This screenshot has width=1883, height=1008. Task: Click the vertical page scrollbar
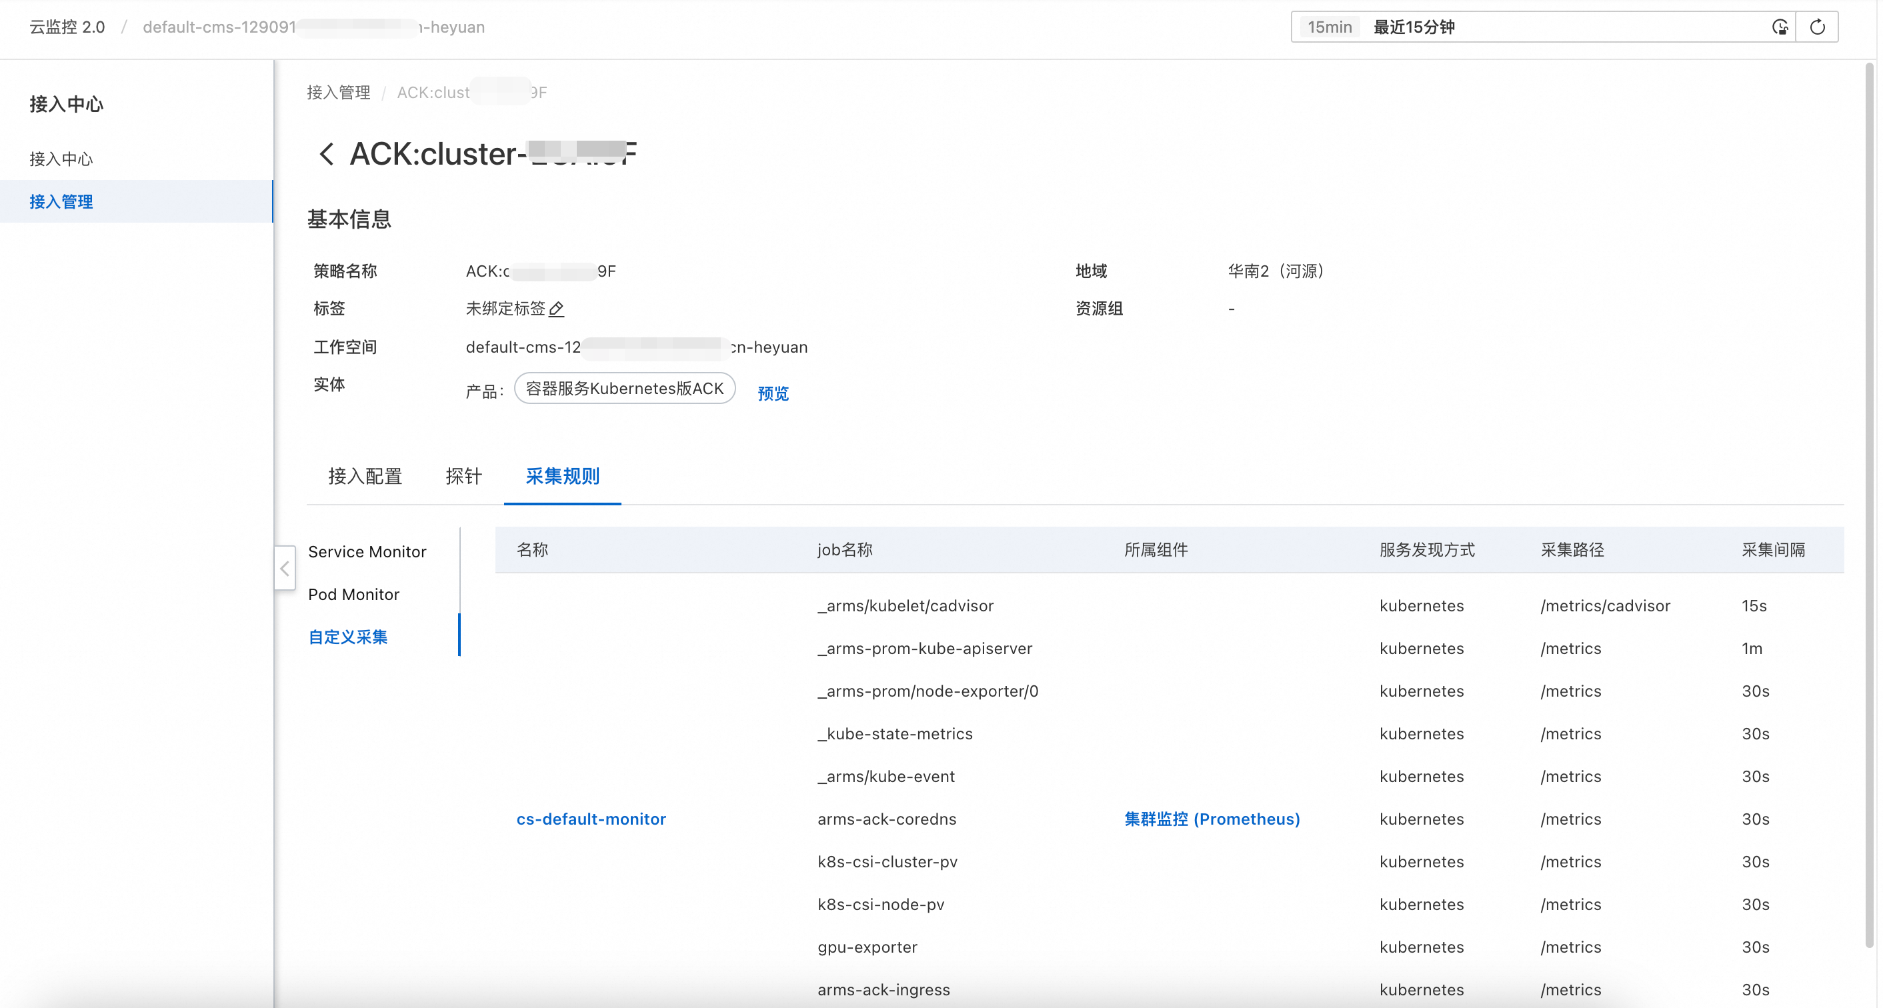pyautogui.click(x=1870, y=505)
